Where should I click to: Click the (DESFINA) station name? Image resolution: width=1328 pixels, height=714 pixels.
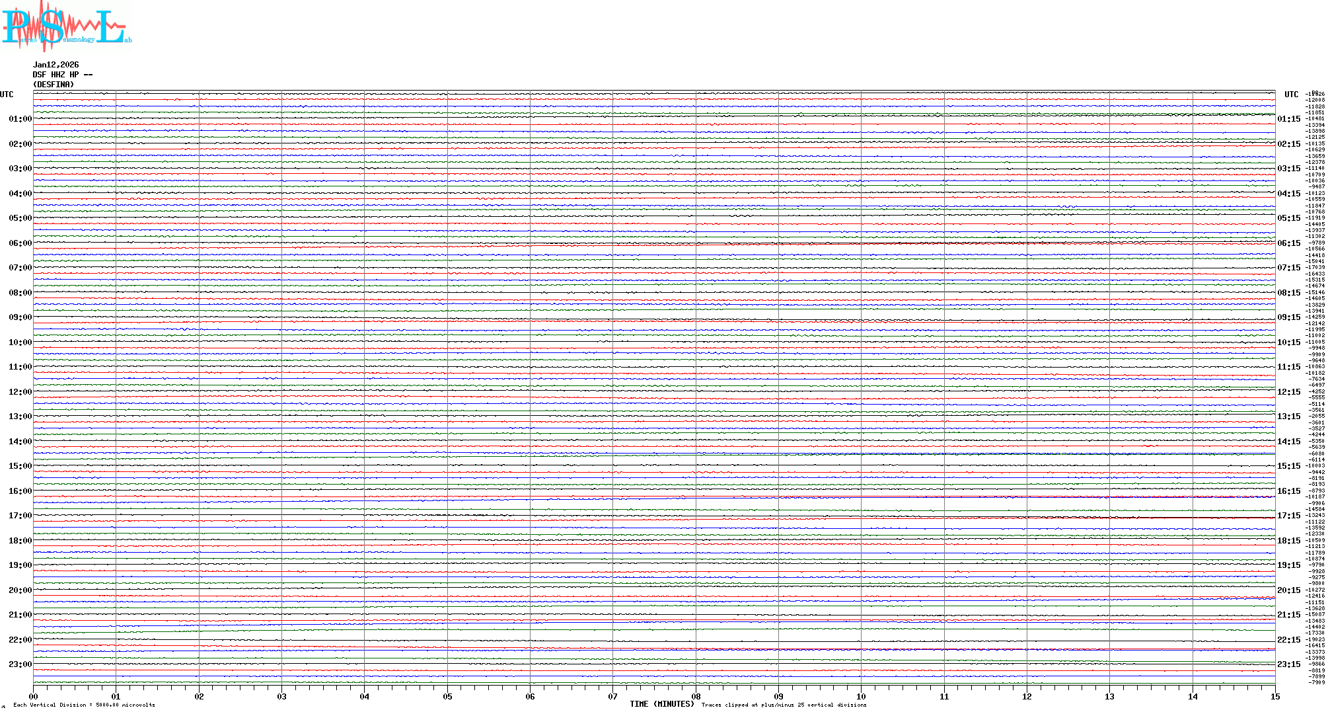(x=54, y=85)
